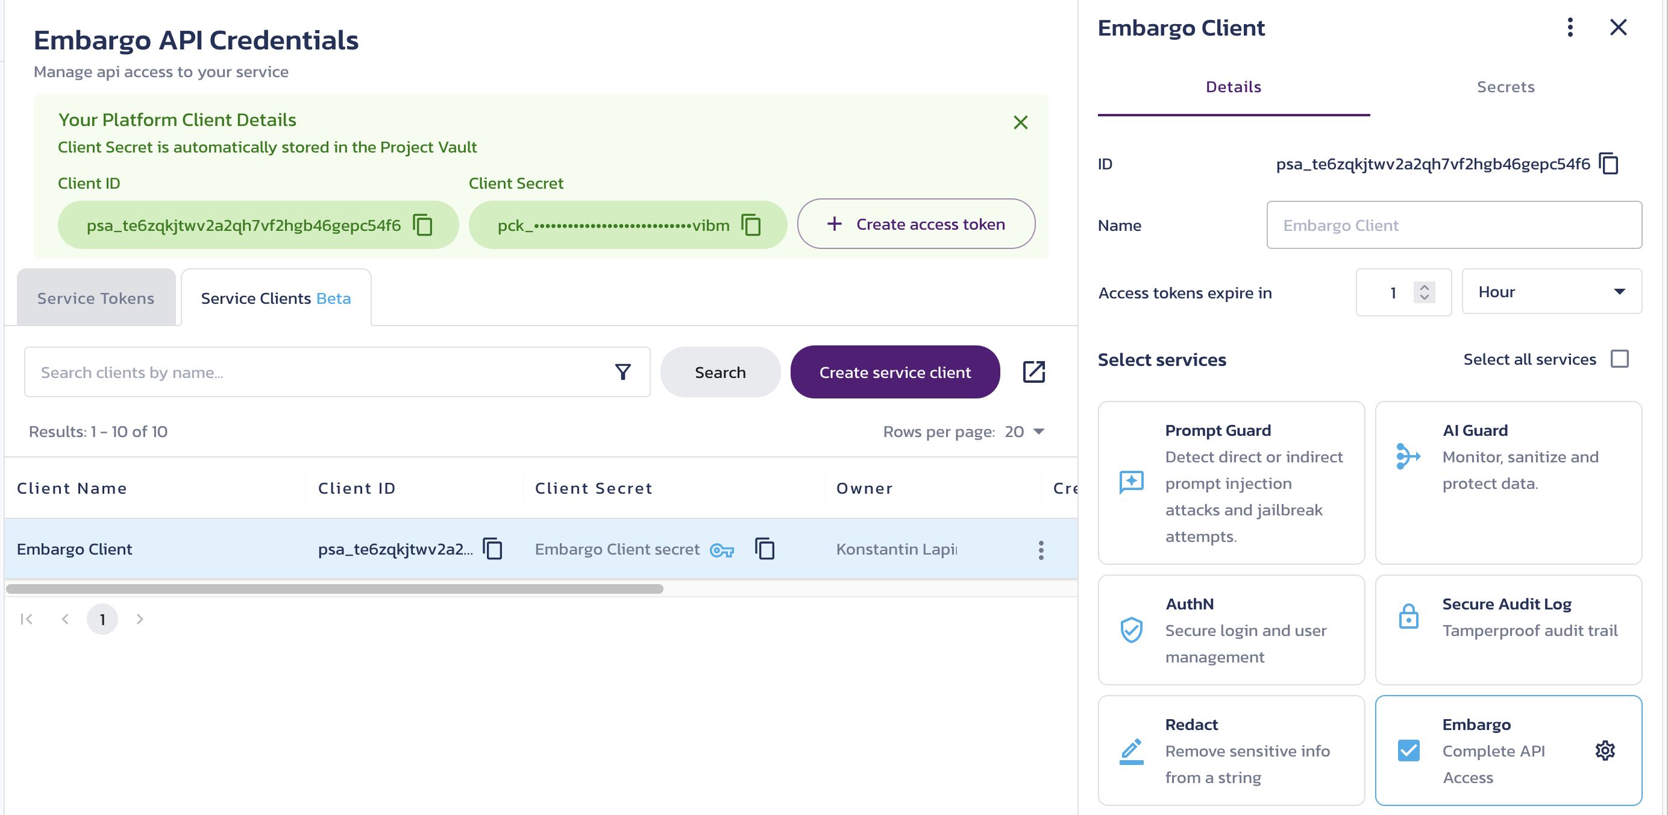Click the Prompt Guard service icon
The width and height of the screenshot is (1668, 815).
(1131, 483)
